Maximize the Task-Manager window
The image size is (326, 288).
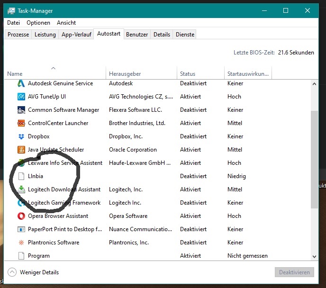[286, 10]
